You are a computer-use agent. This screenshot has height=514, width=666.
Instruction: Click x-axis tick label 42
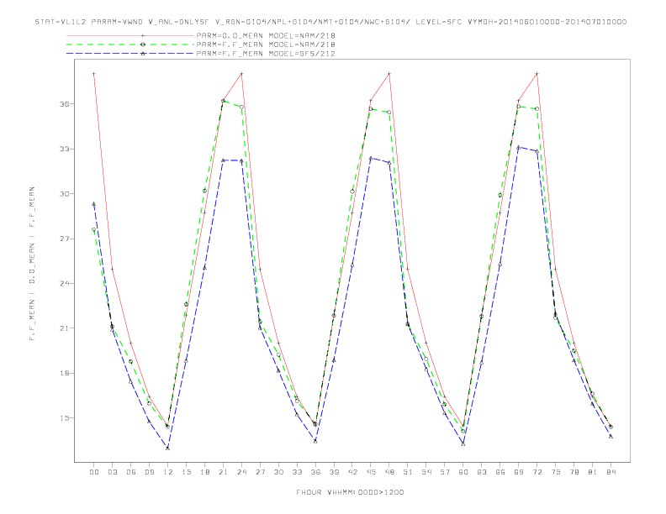click(352, 472)
